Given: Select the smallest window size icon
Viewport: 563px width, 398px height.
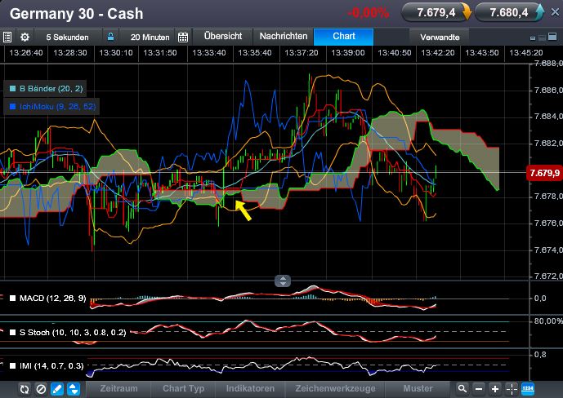Looking at the screenshot, I should (x=533, y=38).
